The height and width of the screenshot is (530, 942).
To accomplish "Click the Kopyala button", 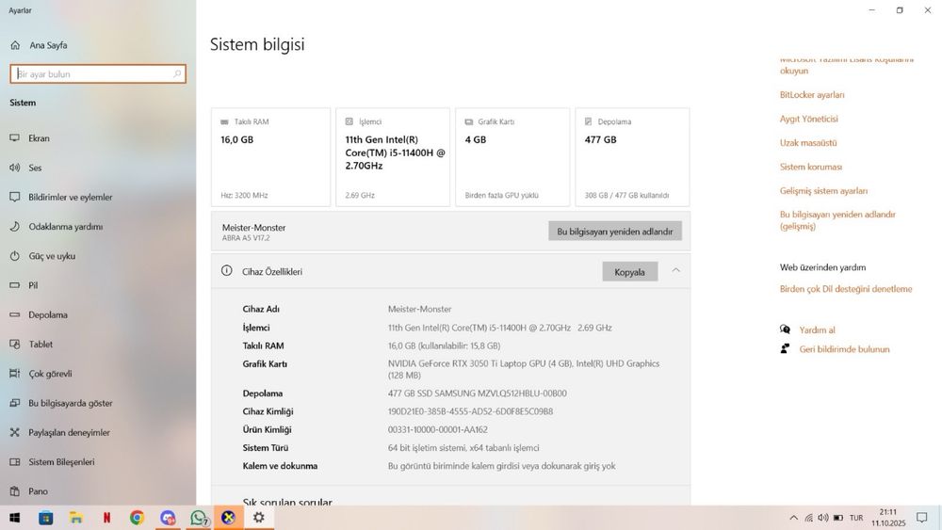I will pyautogui.click(x=629, y=272).
